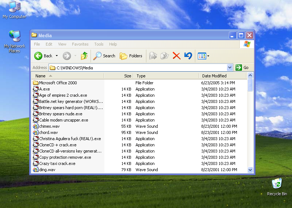Select the Copy protection remover.exe icon
This screenshot has width=292, height=208.
(x=35, y=157)
